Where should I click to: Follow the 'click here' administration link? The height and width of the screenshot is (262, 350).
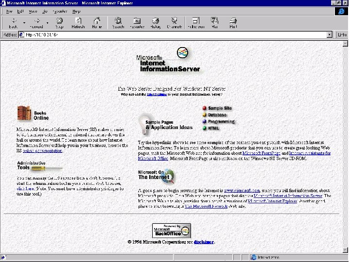pyautogui.click(x=25, y=189)
